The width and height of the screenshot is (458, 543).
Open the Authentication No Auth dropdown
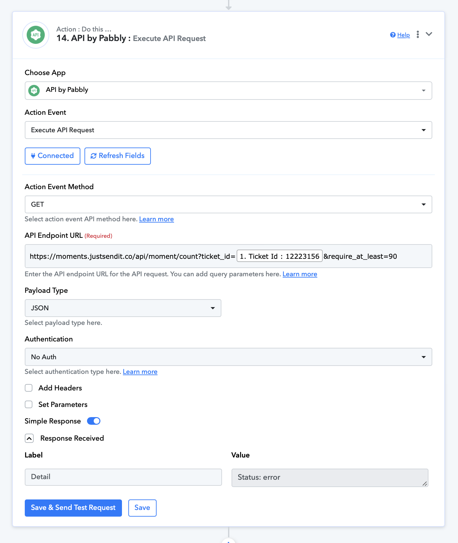pyautogui.click(x=228, y=357)
